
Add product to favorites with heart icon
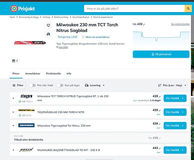[x=48, y=25]
